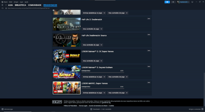Click the LEGO Batman 3 cover image

(67, 72)
